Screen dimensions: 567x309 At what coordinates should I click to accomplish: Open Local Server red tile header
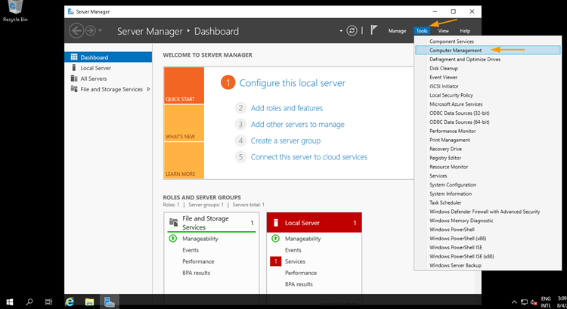pyautogui.click(x=314, y=223)
